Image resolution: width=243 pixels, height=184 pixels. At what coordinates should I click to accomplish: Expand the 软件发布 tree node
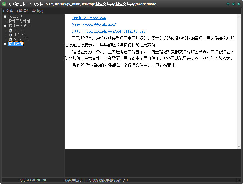point(5,44)
